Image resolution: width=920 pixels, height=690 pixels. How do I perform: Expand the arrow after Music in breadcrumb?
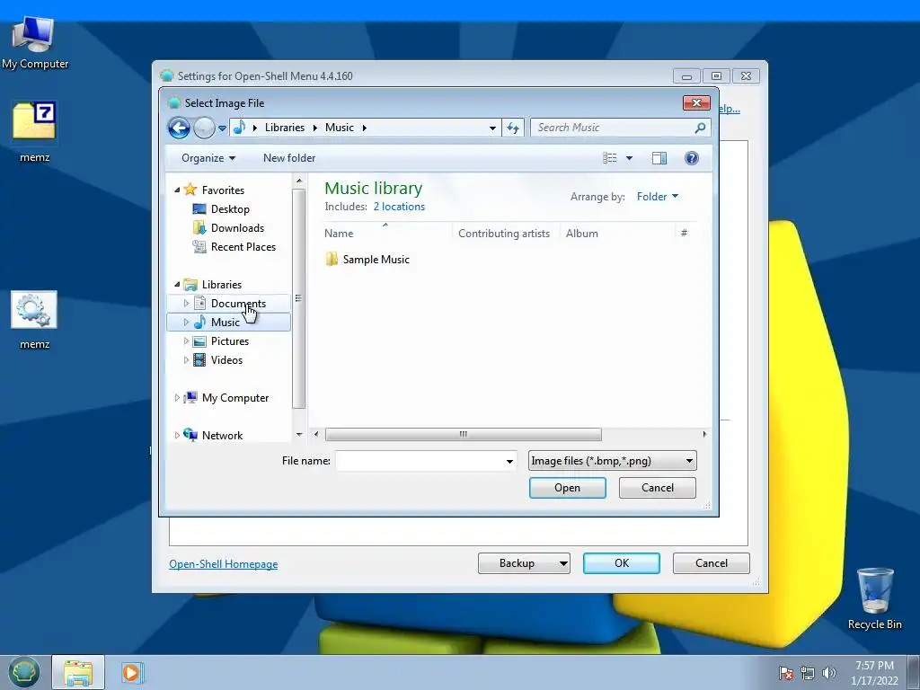[365, 128]
